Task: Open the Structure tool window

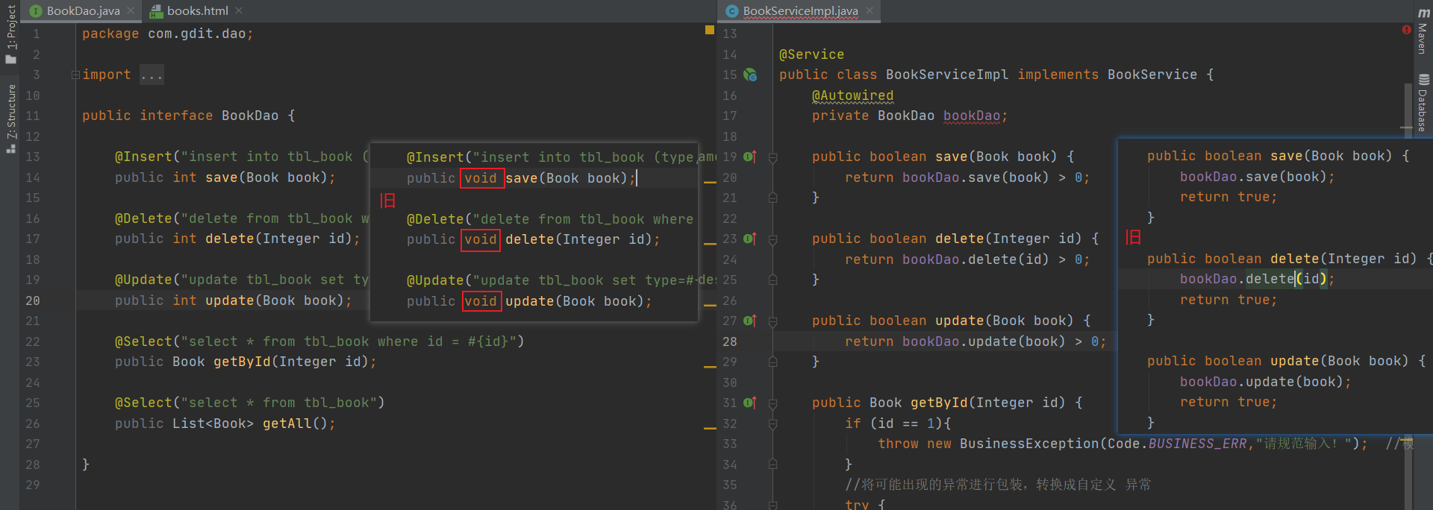Action: [x=10, y=119]
